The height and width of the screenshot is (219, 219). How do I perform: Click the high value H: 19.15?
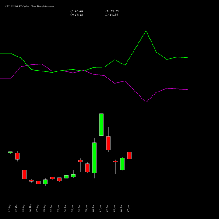point(112,11)
